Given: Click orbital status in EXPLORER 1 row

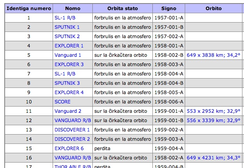Looking at the screenshot, I should [122, 46].
